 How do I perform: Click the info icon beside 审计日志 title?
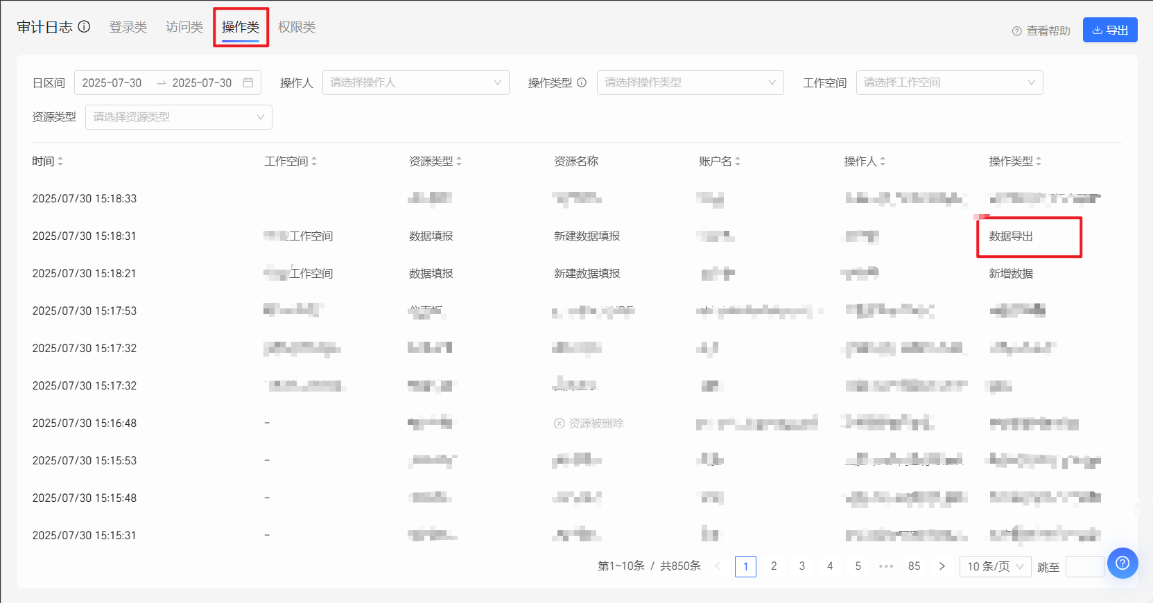point(84,27)
